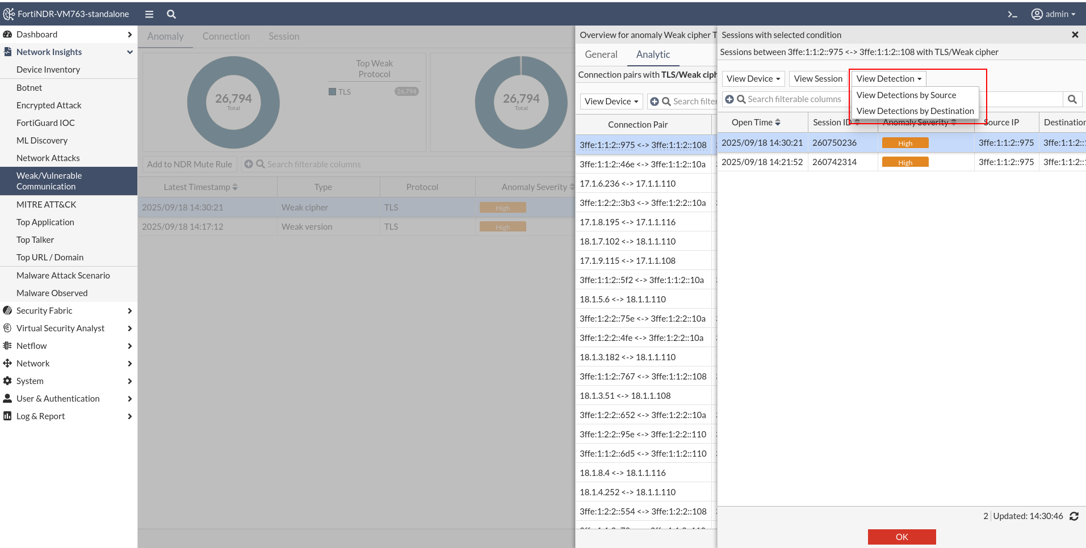The height and width of the screenshot is (548, 1086).
Task: Open View Device dropdown in Sessions panel
Action: (753, 79)
